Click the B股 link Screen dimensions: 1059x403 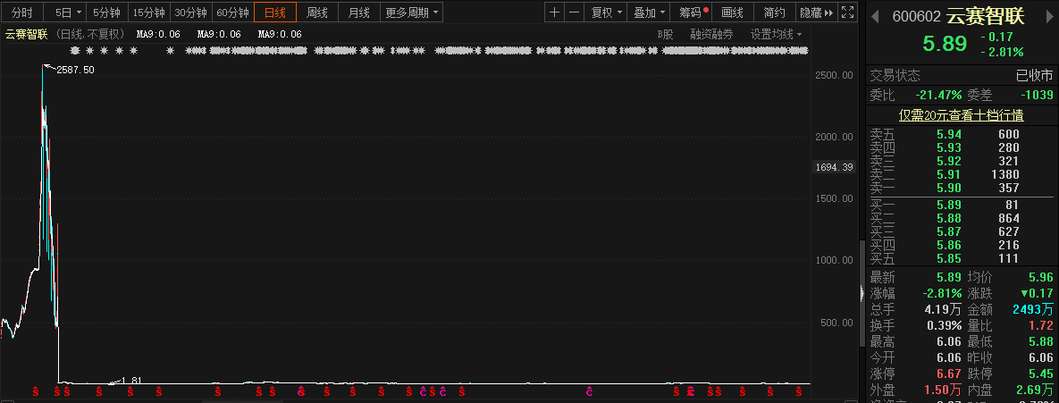[x=665, y=35]
